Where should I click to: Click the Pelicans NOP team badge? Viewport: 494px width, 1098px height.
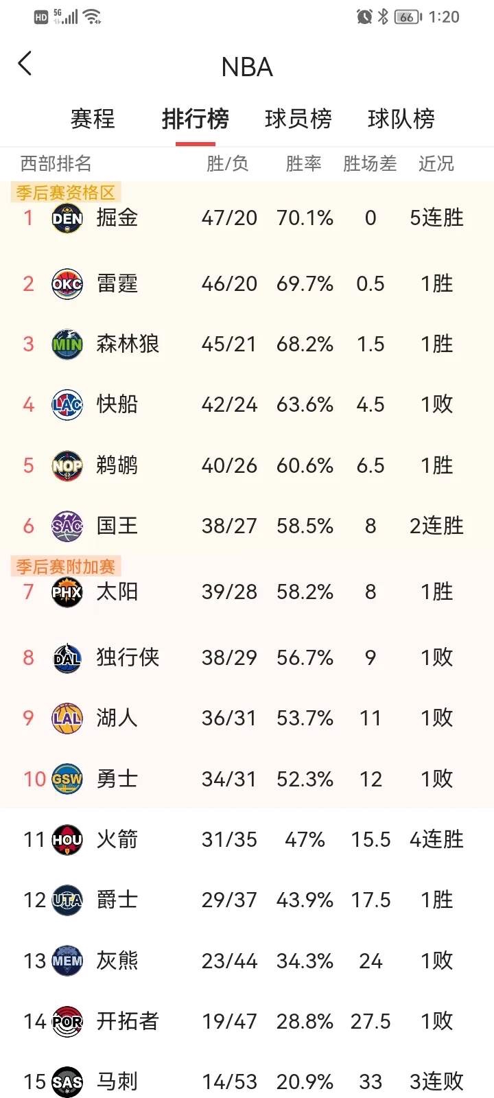67,465
